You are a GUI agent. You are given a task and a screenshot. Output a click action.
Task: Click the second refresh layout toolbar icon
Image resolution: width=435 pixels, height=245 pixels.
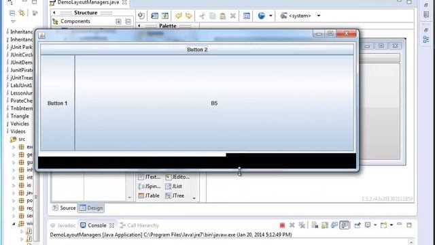pos(165,16)
